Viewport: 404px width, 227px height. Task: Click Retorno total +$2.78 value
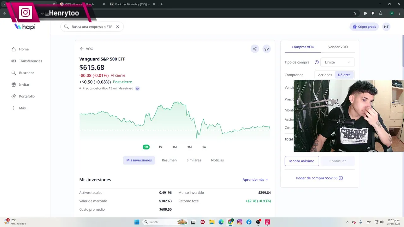(x=258, y=201)
